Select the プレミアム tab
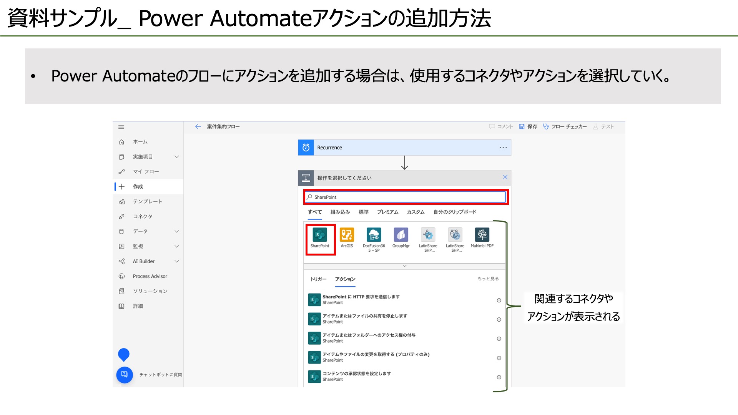The width and height of the screenshot is (738, 415). point(387,212)
